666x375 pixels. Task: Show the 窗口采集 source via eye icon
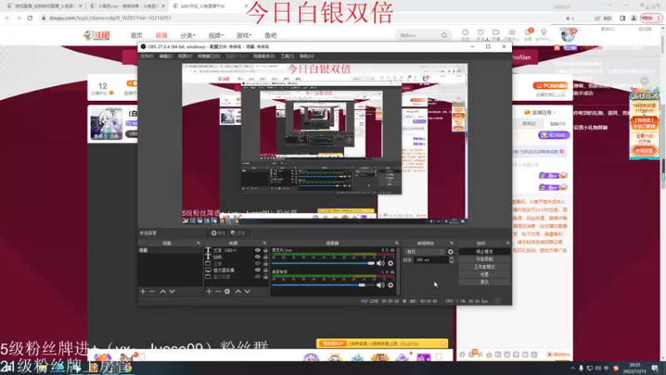click(257, 277)
